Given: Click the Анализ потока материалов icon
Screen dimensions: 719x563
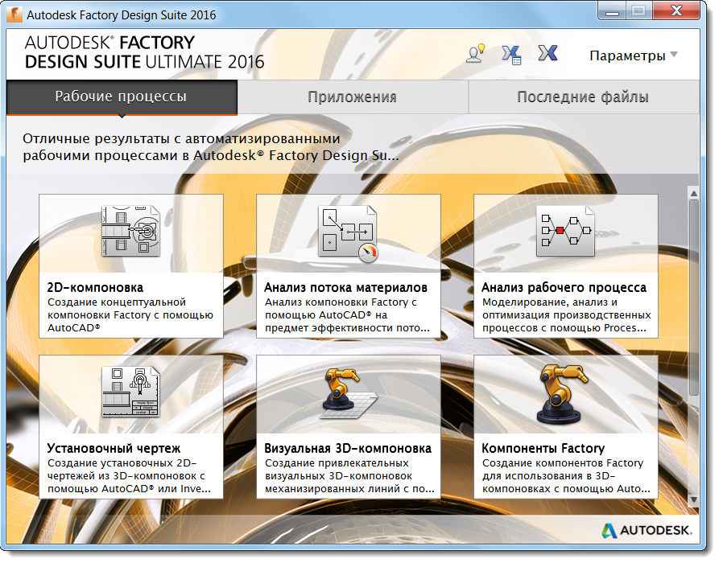Looking at the screenshot, I should [348, 232].
